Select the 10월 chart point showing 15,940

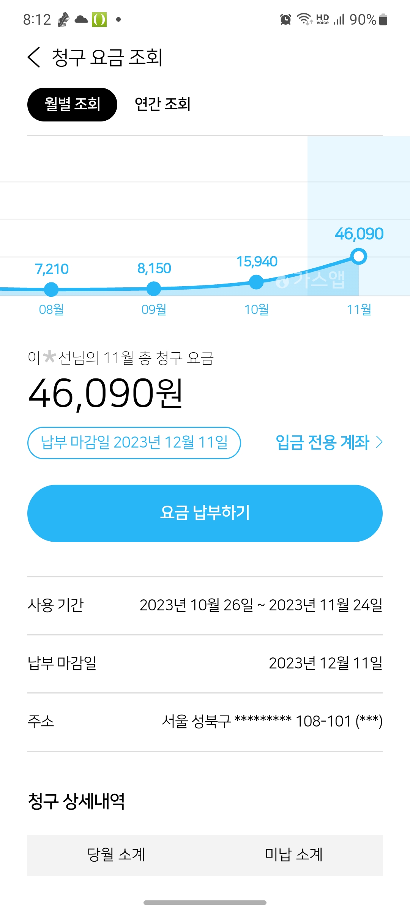256,282
